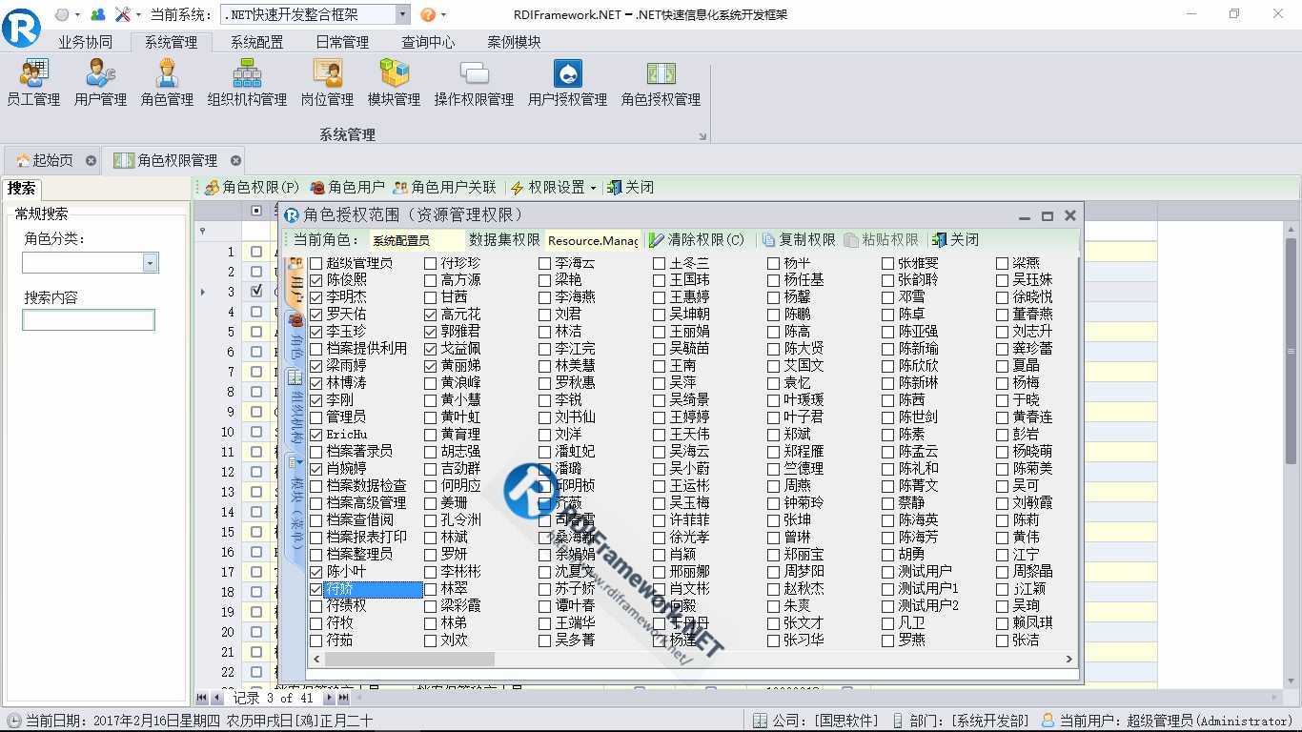1302x732 pixels.
Task: Open 操作权限管理 ribbon icon
Action: click(x=474, y=82)
